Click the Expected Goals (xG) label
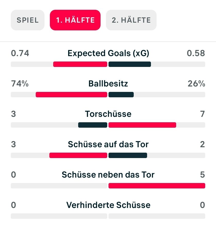This screenshot has width=216, height=226. click(x=108, y=53)
